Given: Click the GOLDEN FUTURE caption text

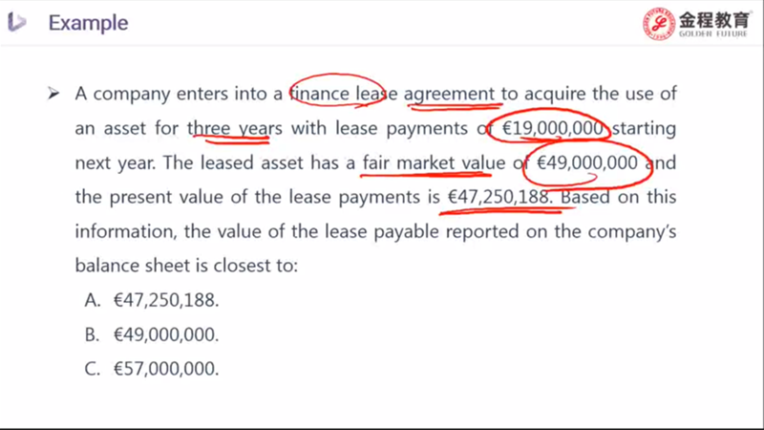Looking at the screenshot, I should pos(713,33).
